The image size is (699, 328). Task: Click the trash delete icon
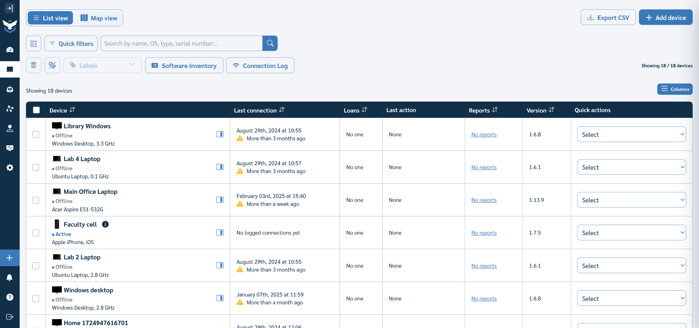coord(34,65)
